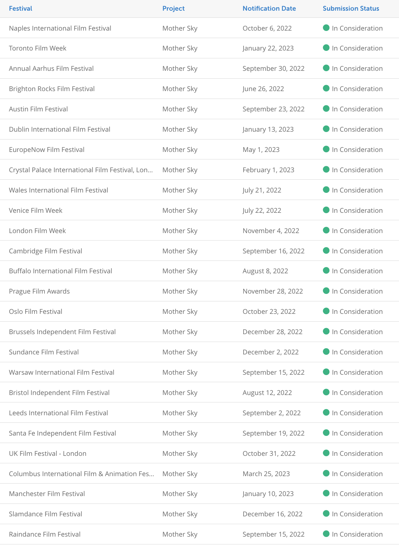Screen dimensions: 399x548
Task: Sort by Submission Status column header
Action: (351, 9)
